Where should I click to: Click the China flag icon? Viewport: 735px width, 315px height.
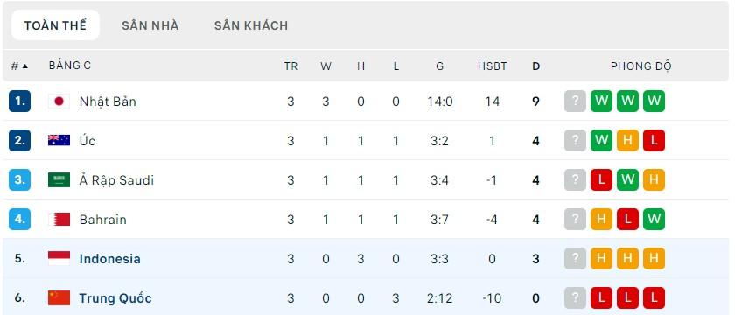coord(59,297)
